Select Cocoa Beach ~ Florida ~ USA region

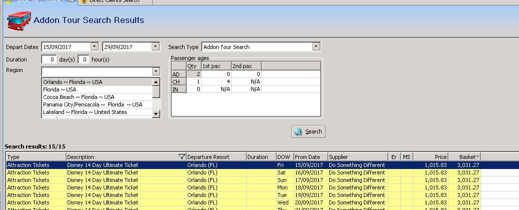pos(79,97)
